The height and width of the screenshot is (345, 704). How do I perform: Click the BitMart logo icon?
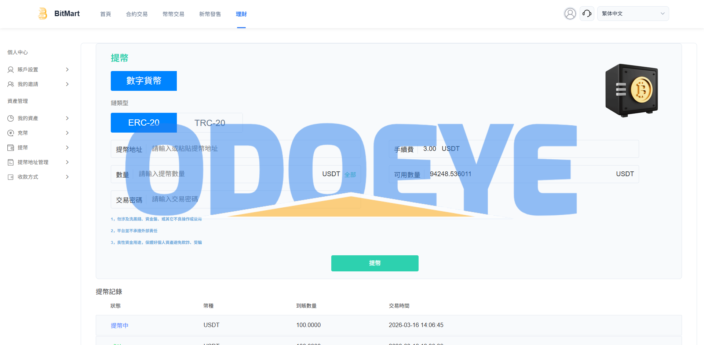[43, 14]
